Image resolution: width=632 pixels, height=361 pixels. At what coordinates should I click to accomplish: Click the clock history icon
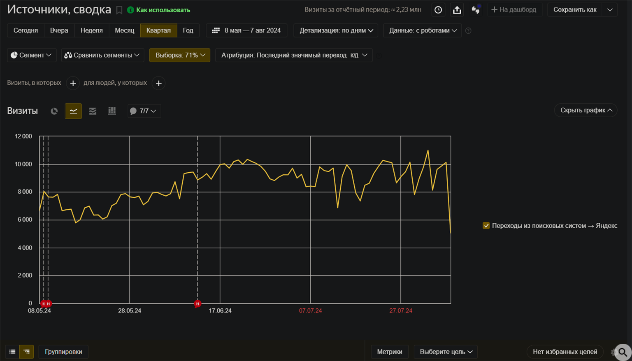(438, 10)
